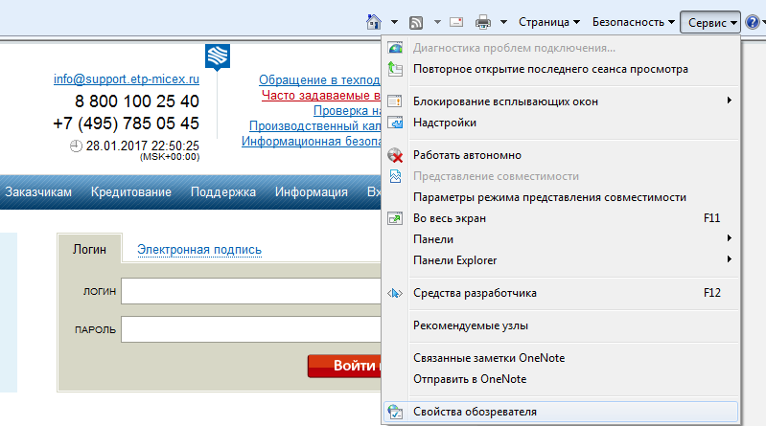Toggle Работать автономно offline mode
766x426 pixels.
click(x=467, y=155)
